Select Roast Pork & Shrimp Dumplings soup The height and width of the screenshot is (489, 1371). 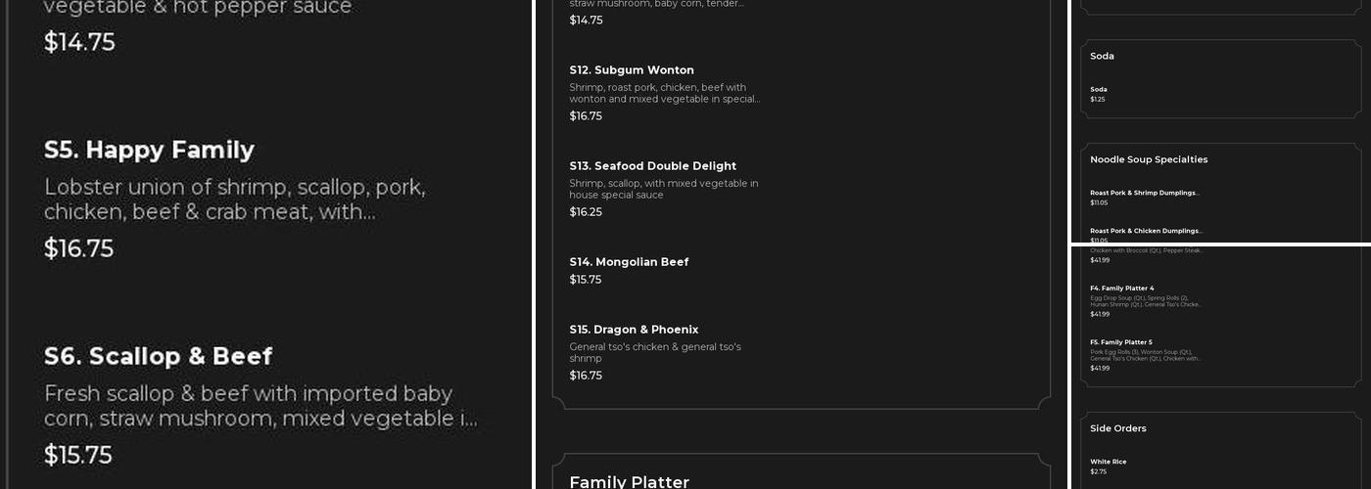point(1144,194)
